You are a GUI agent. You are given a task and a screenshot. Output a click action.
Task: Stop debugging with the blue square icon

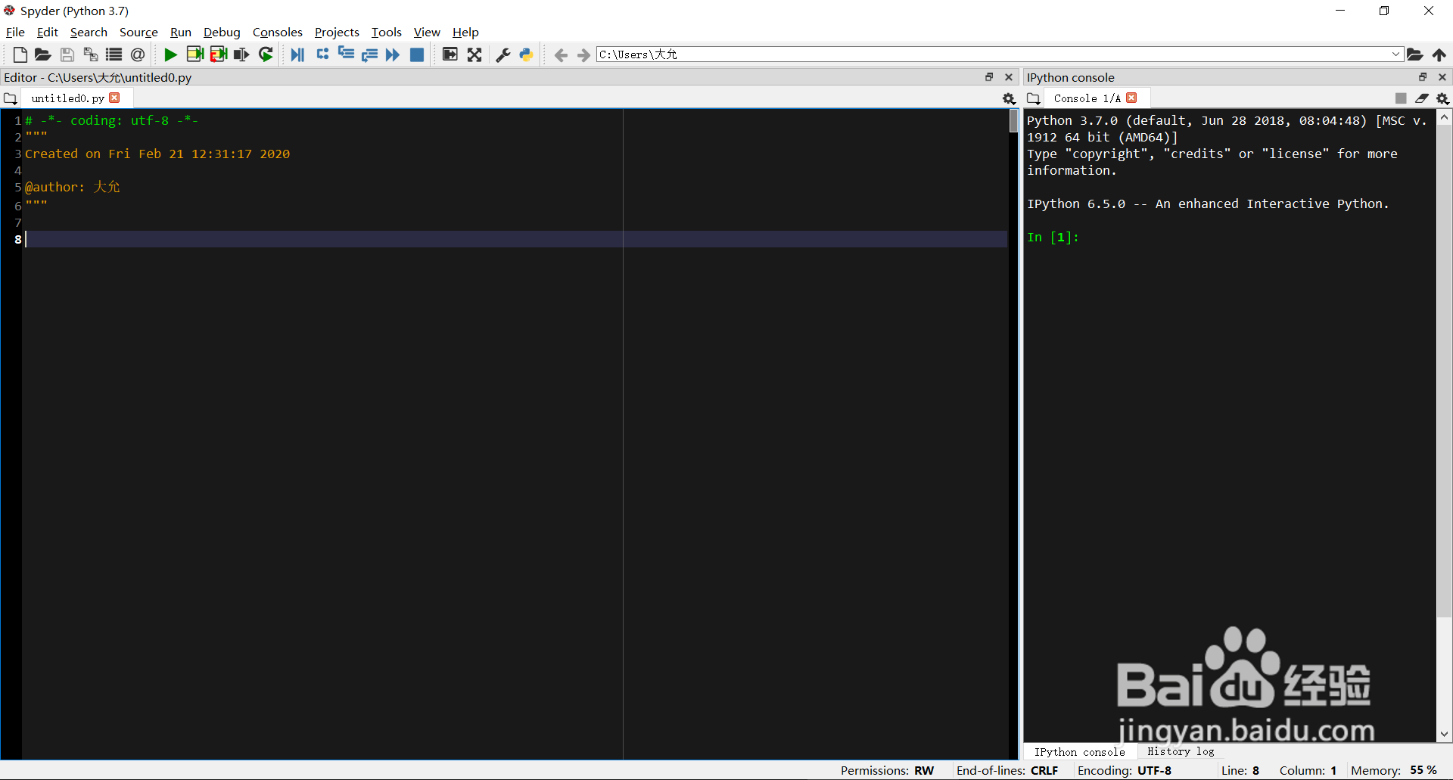click(417, 54)
